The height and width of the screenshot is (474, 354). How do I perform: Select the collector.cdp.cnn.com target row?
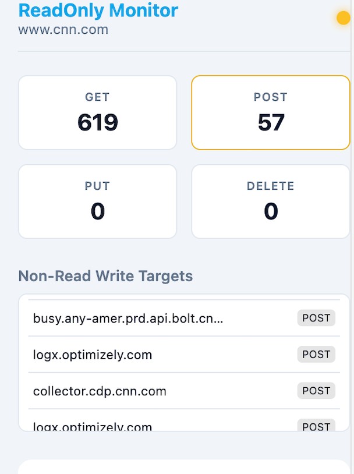coord(100,391)
